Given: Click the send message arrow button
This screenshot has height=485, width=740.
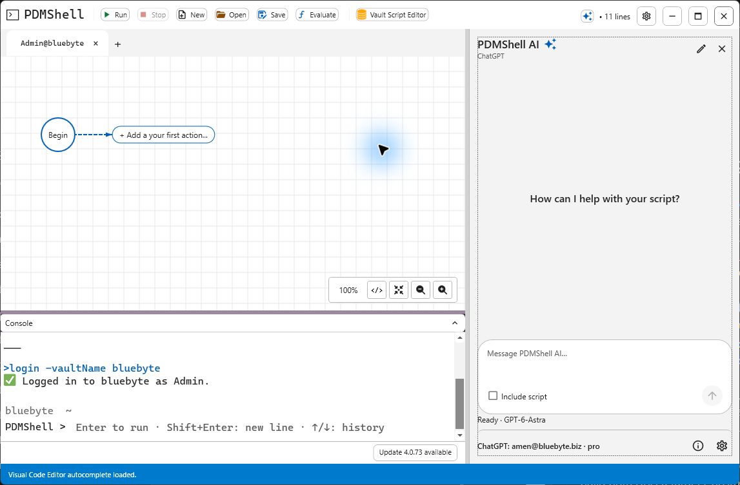Looking at the screenshot, I should click(x=712, y=396).
